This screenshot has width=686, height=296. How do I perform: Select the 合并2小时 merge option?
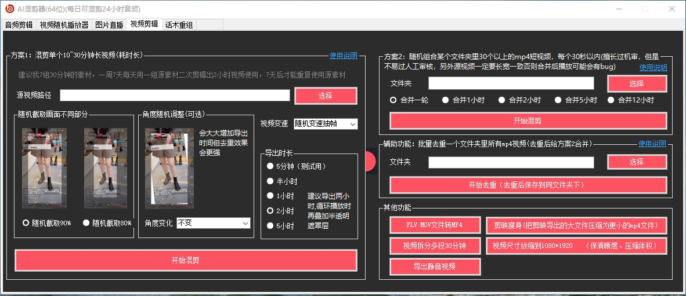[x=501, y=100]
